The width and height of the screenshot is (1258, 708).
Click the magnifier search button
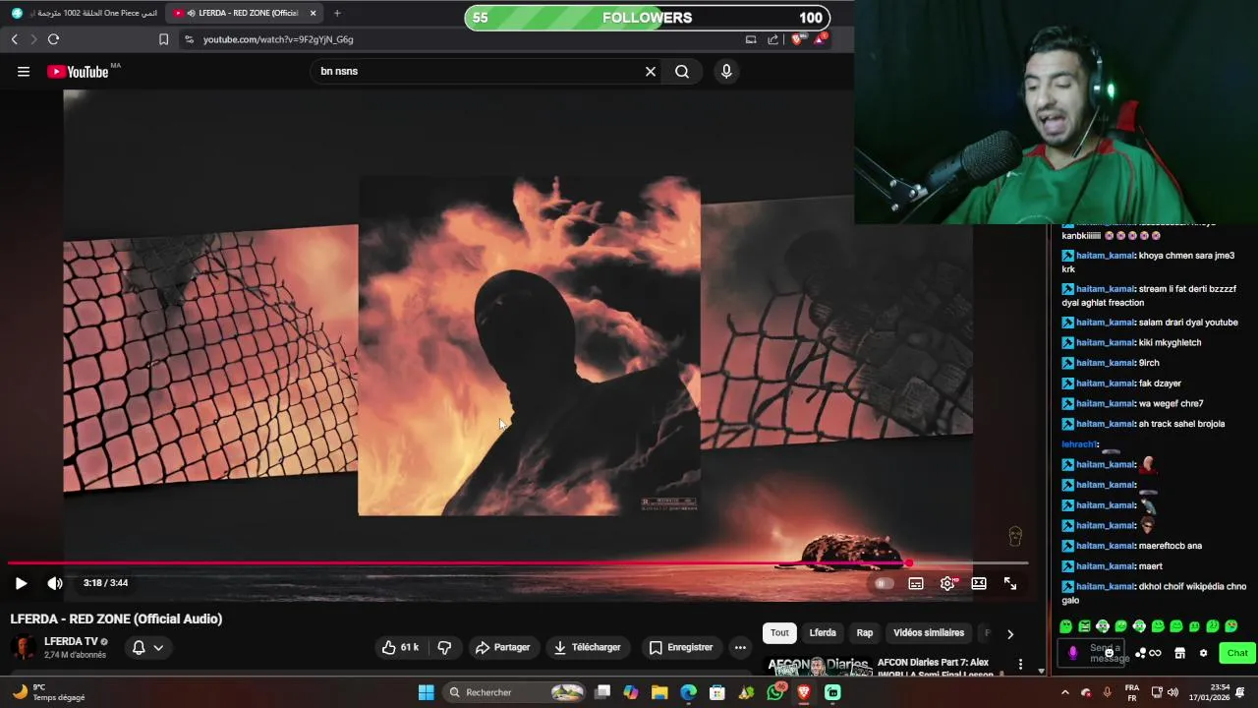pyautogui.click(x=682, y=71)
